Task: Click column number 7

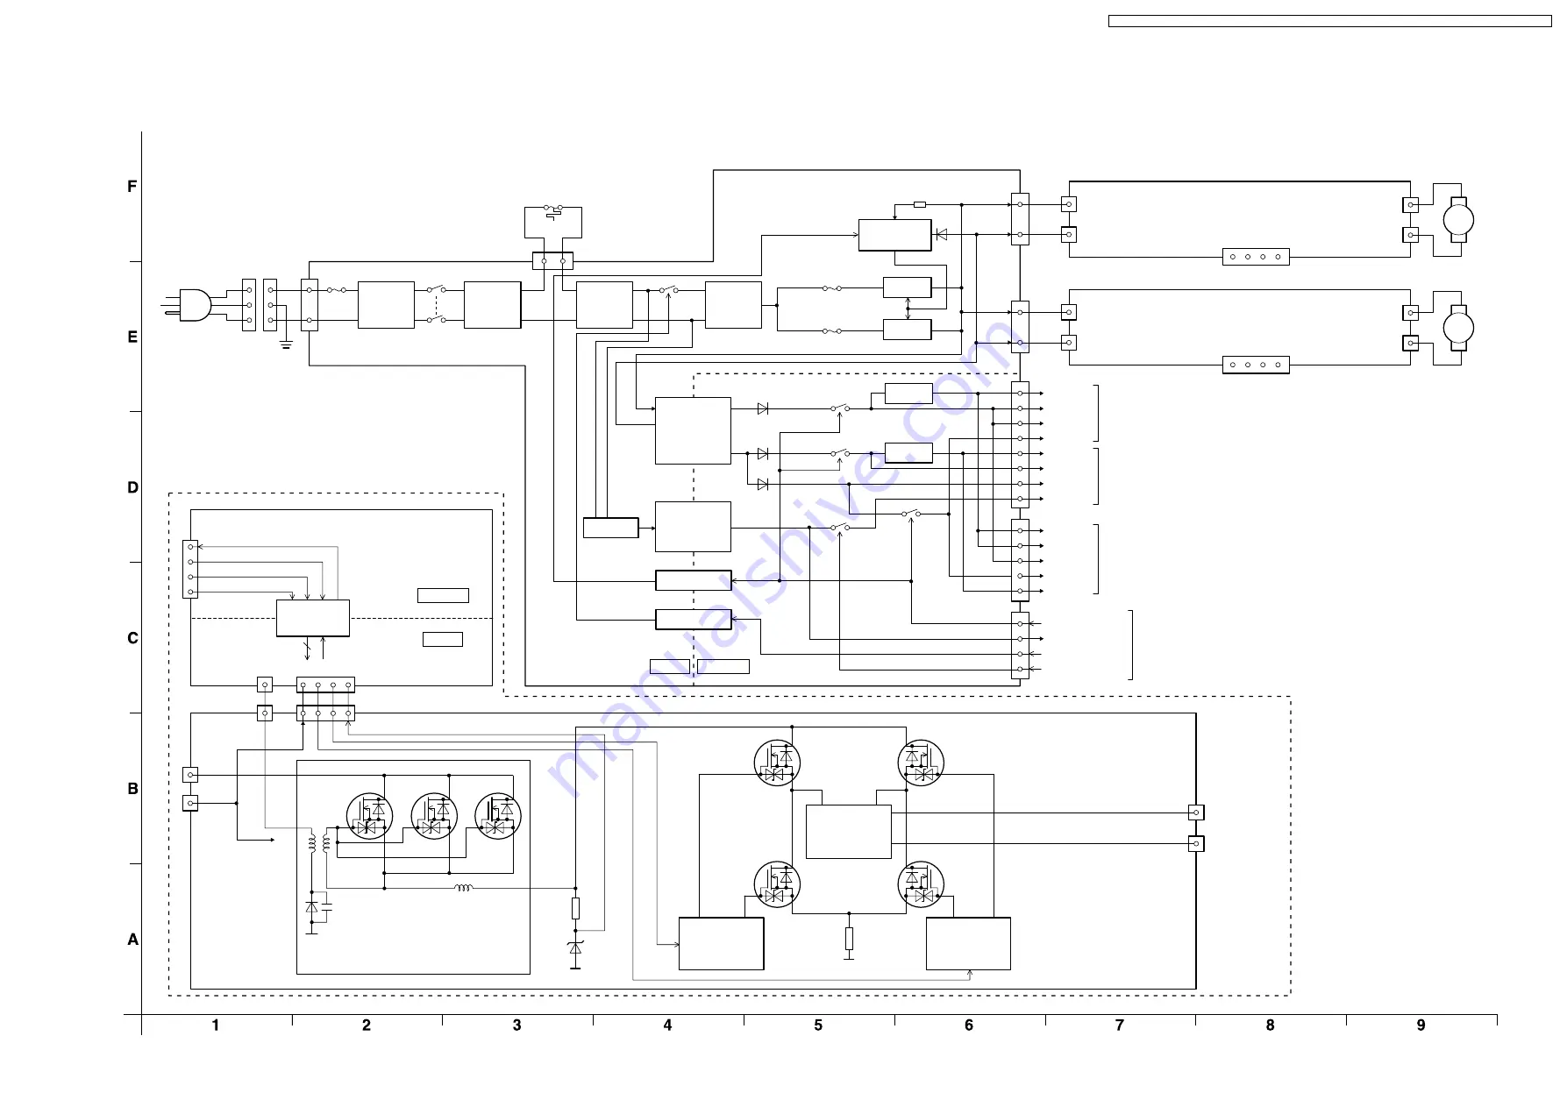Action: [1120, 1025]
